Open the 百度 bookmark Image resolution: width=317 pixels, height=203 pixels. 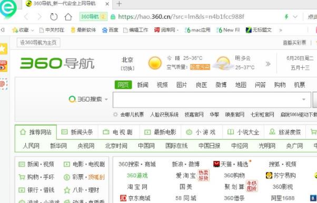tap(110, 30)
